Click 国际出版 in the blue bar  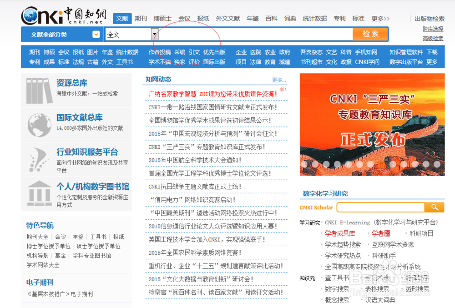(x=214, y=62)
